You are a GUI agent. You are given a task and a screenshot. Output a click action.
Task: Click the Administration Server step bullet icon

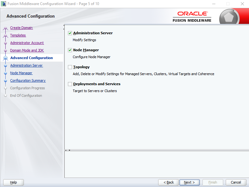tap(6, 66)
